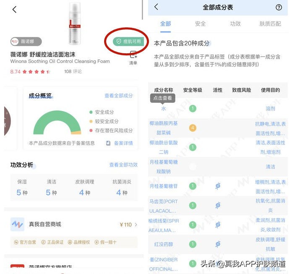Select the 清洁 5种 efficacy item
The image size is (292, 274).
point(52,188)
